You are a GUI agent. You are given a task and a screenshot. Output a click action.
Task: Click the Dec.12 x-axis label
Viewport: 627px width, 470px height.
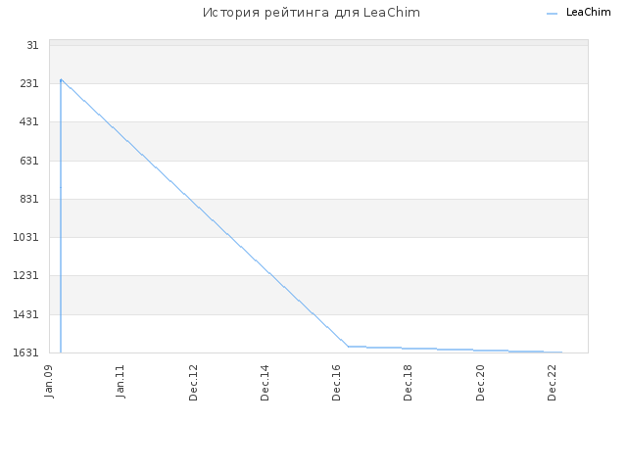coord(193,383)
